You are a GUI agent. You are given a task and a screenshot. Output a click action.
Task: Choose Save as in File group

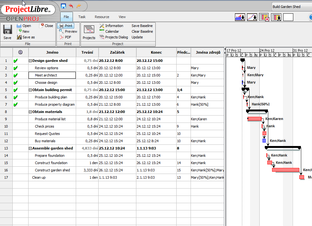coord(26,37)
